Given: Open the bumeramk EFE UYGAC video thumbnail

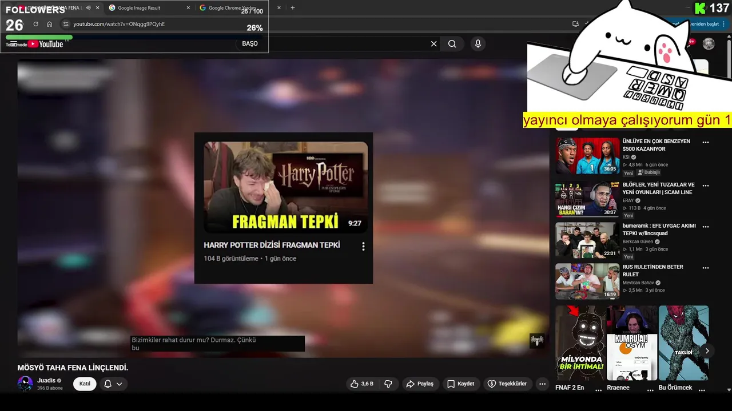Looking at the screenshot, I should pos(587,240).
